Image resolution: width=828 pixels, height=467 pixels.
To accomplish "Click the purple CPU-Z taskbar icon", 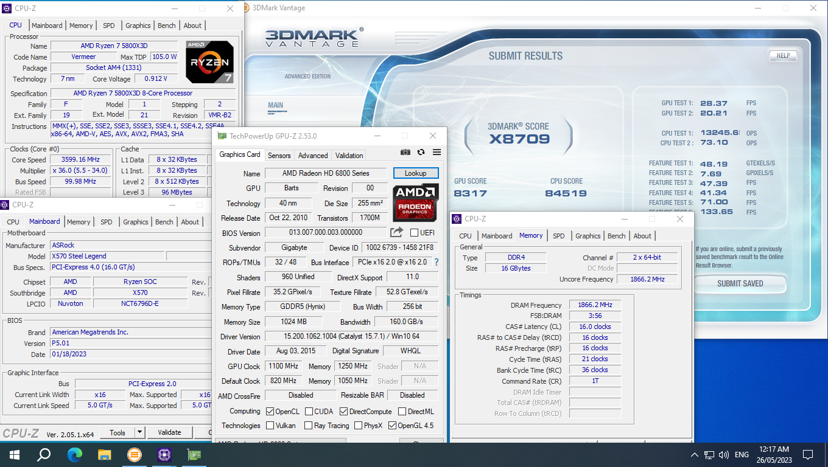I will (x=164, y=454).
